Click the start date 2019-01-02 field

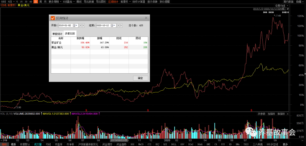tap(68, 25)
